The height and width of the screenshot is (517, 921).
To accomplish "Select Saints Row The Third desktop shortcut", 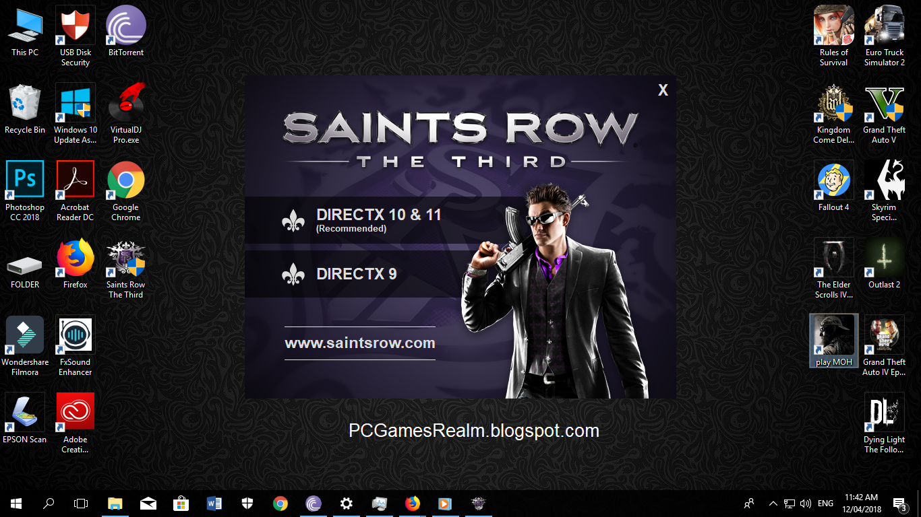I will pos(126,269).
